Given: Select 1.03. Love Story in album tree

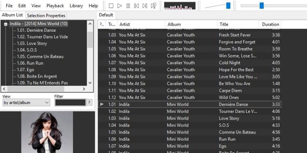Looking at the screenshot, I should click(32, 43).
